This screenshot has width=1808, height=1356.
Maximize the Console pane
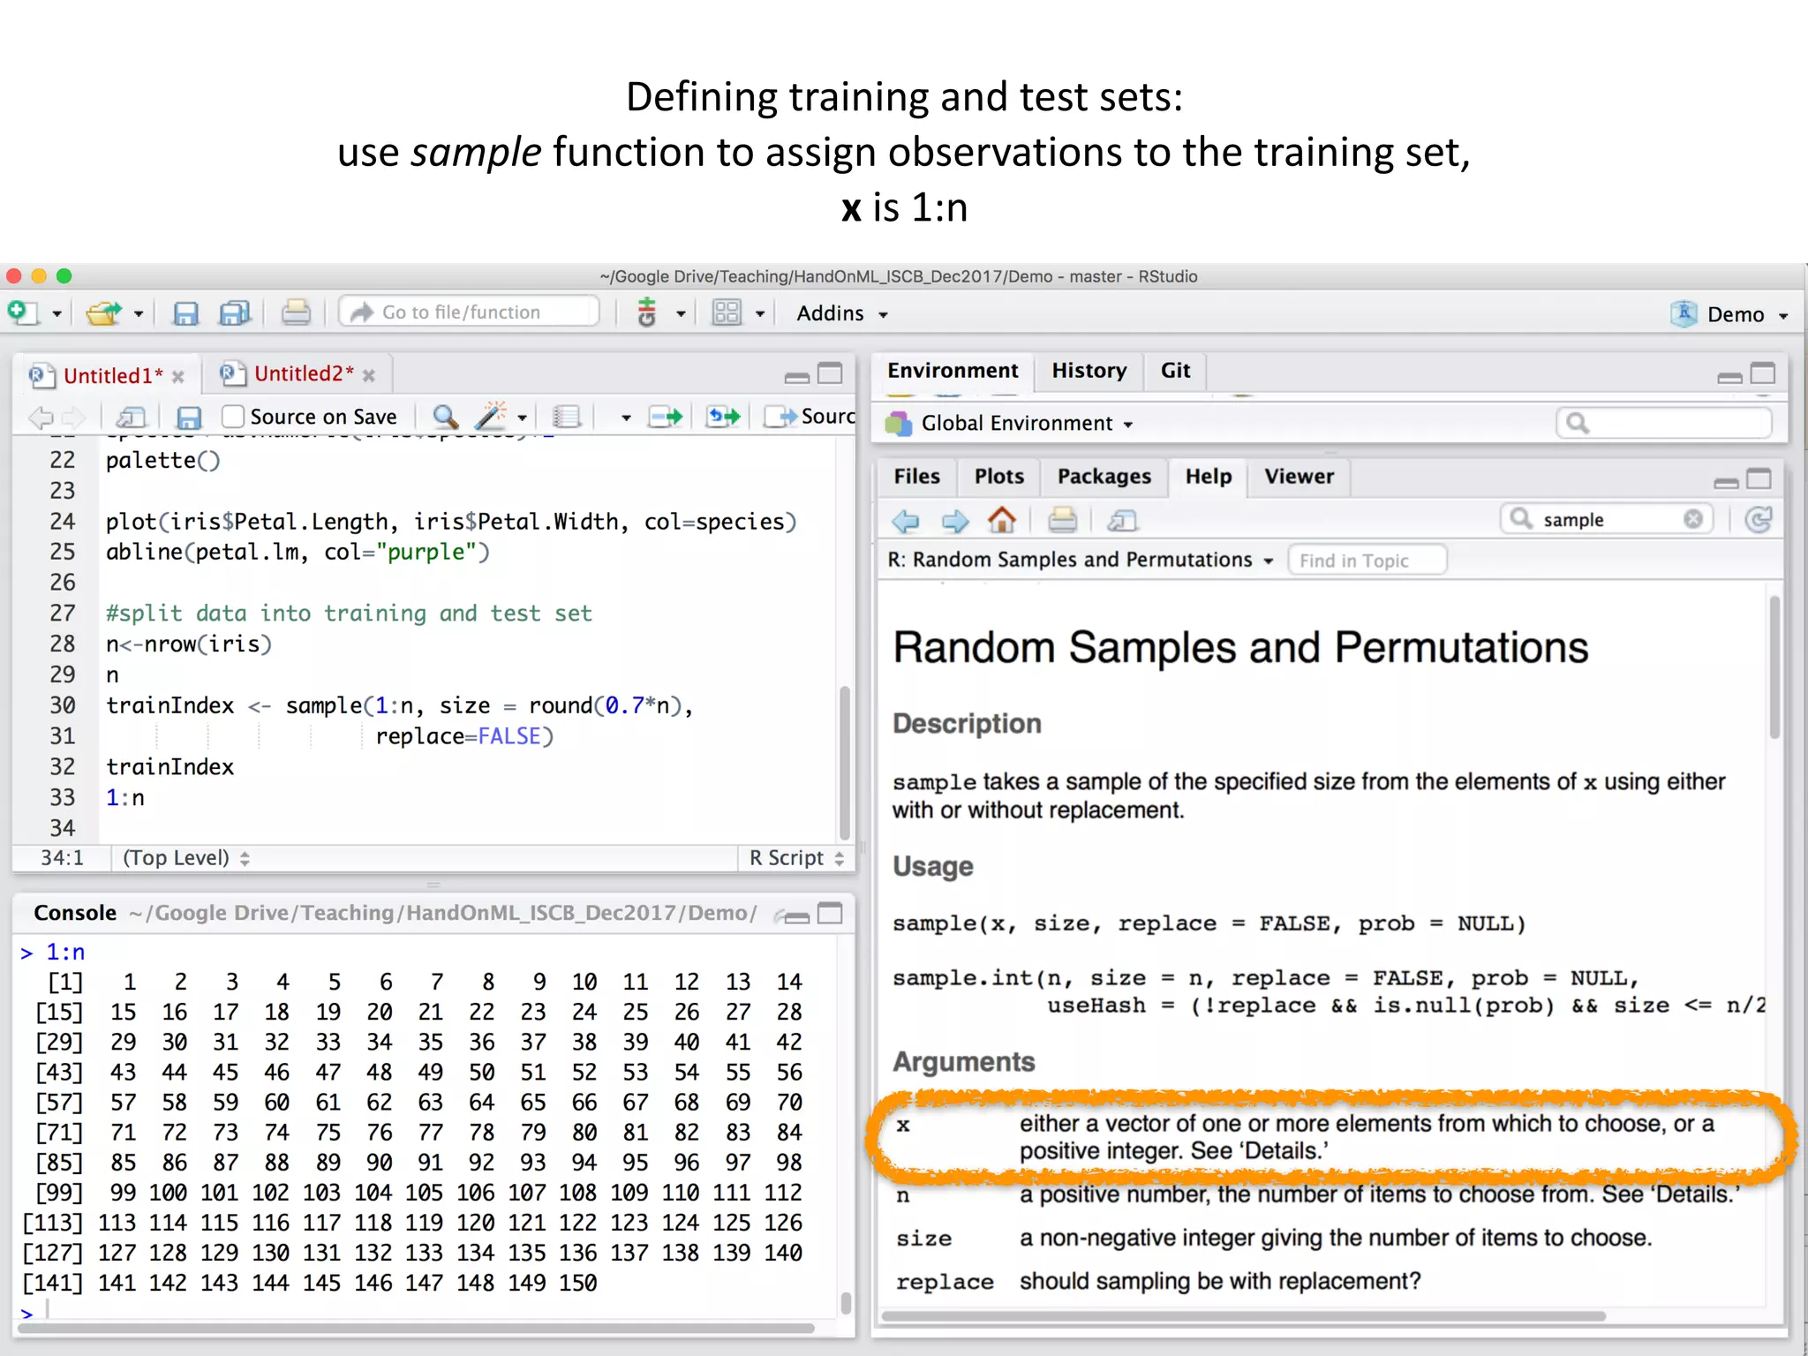point(830,913)
